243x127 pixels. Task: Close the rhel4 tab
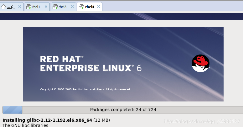99,7
